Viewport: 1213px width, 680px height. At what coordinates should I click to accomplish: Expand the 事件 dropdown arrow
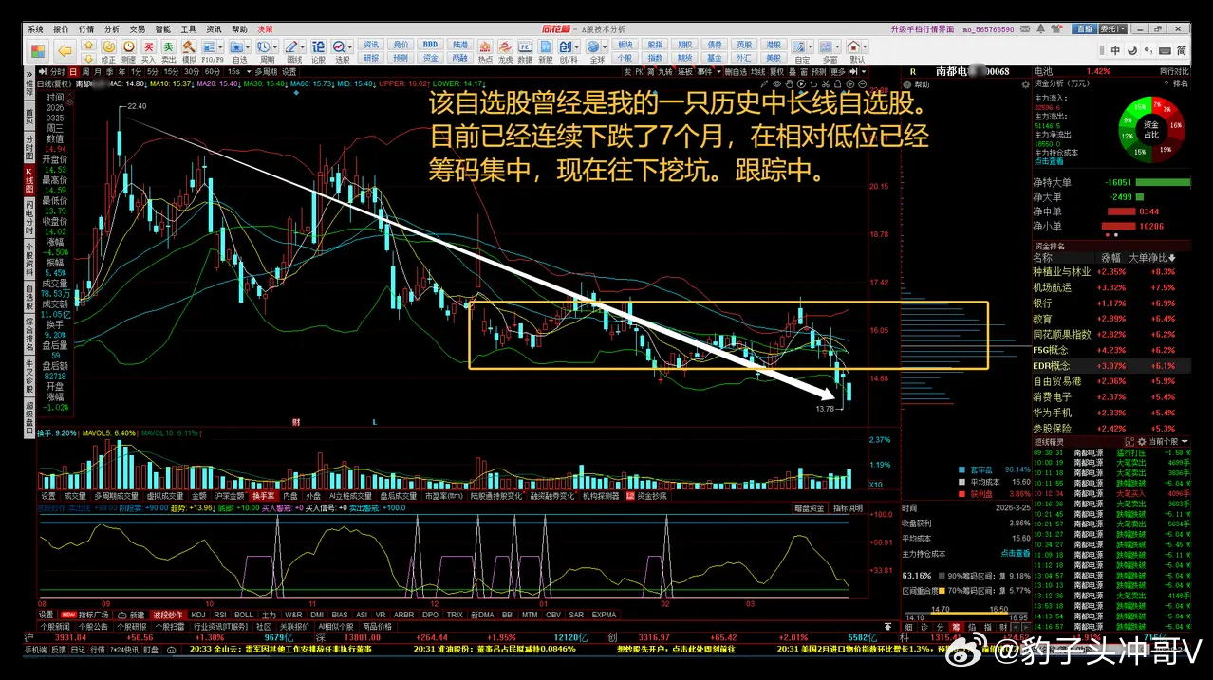tap(718, 71)
